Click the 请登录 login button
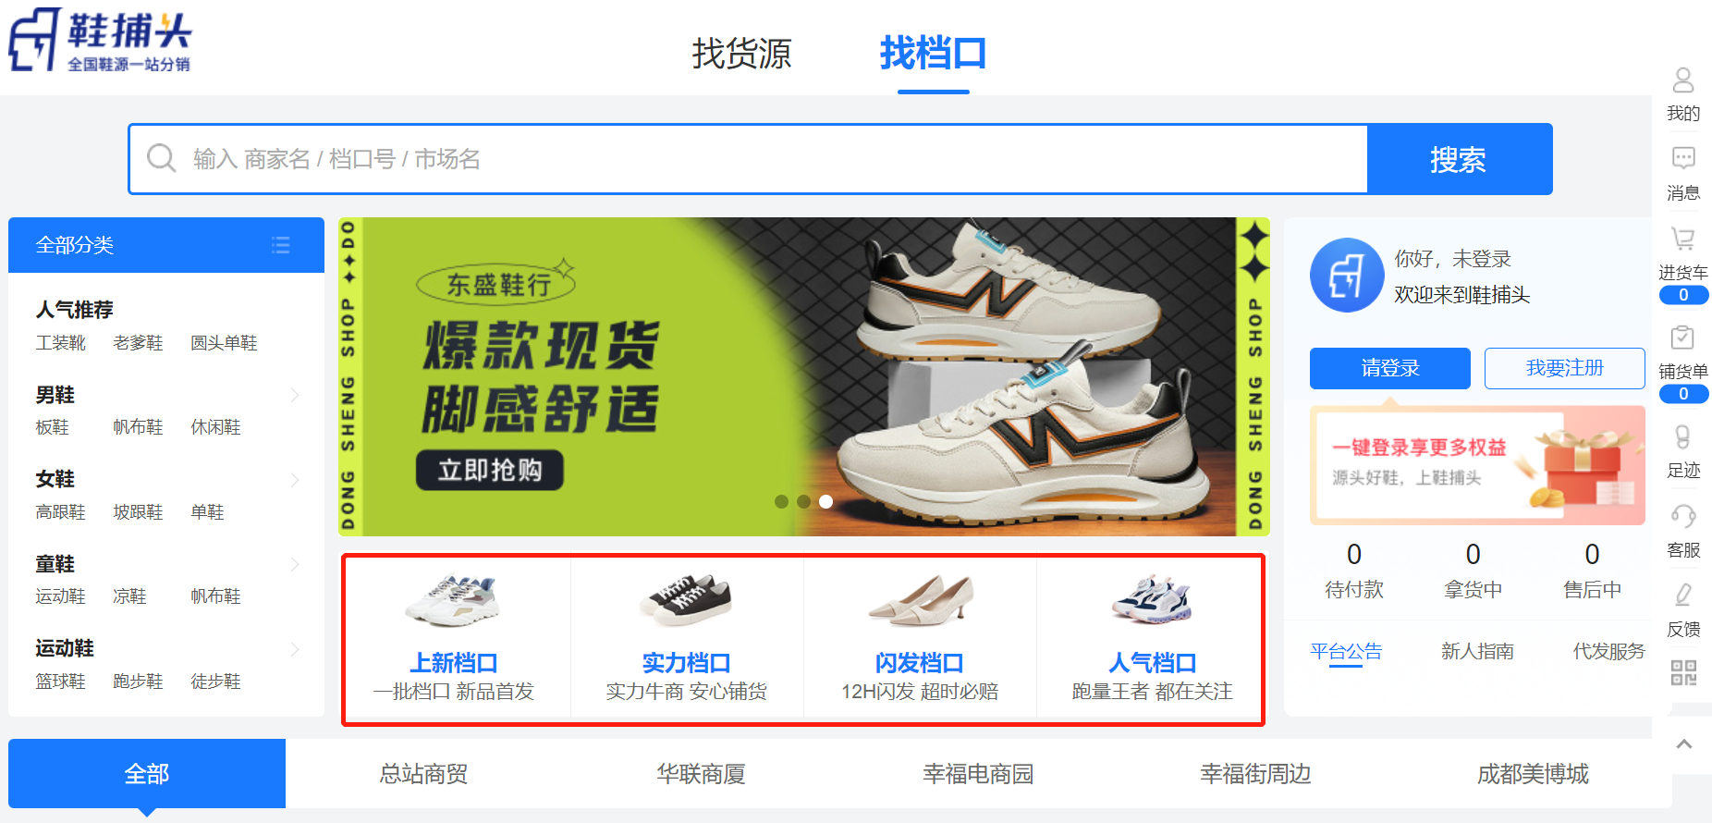The image size is (1712, 823). click(x=1389, y=368)
